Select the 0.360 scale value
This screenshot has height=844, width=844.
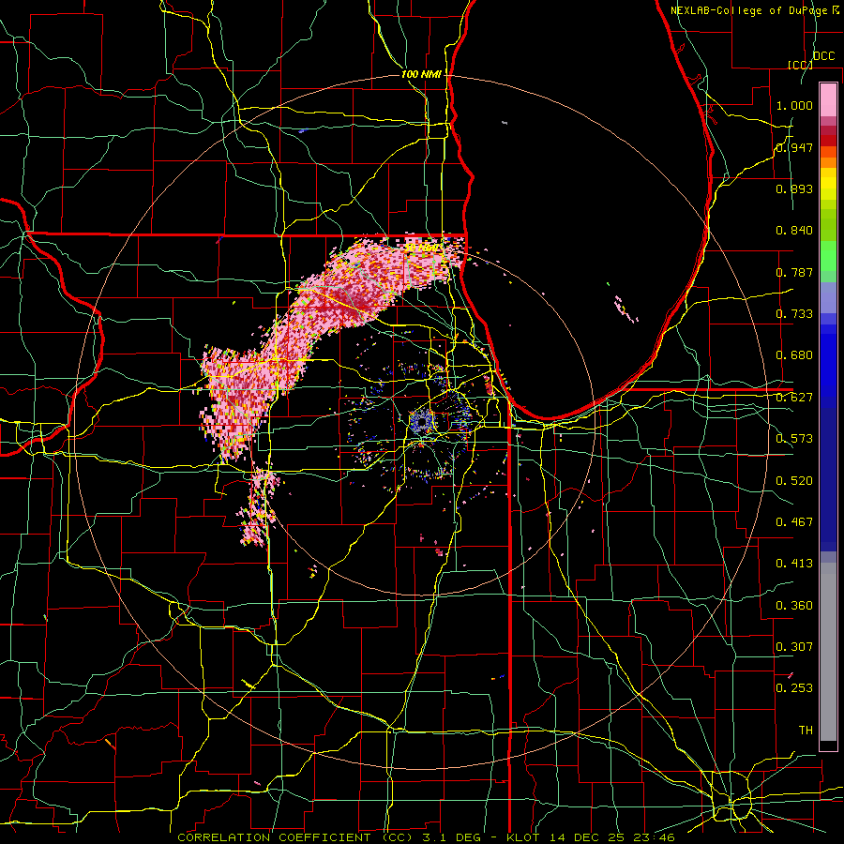click(794, 606)
